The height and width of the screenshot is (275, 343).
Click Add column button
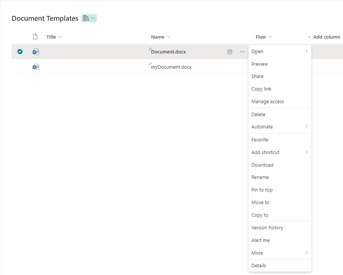pos(324,37)
